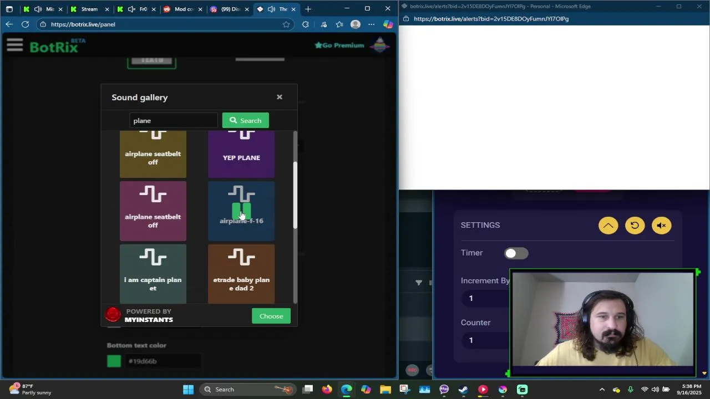Viewport: 710px width, 399px height.
Task: Toggle the Timer switch
Action: pyautogui.click(x=516, y=253)
